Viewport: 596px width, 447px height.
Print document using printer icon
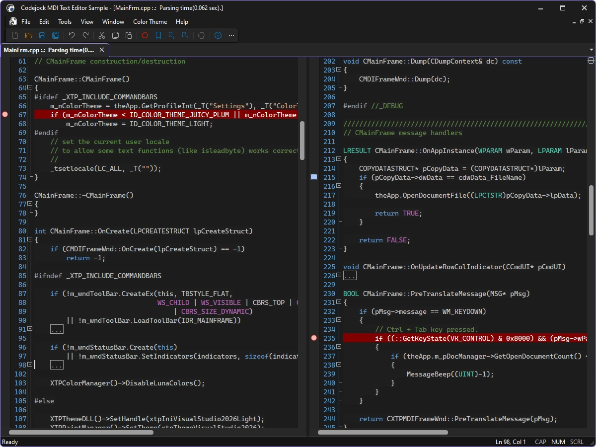202,35
